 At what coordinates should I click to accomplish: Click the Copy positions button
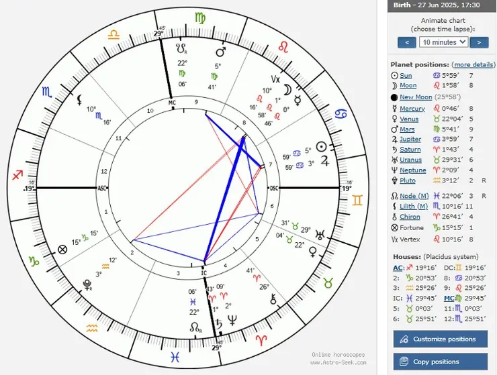click(x=441, y=362)
